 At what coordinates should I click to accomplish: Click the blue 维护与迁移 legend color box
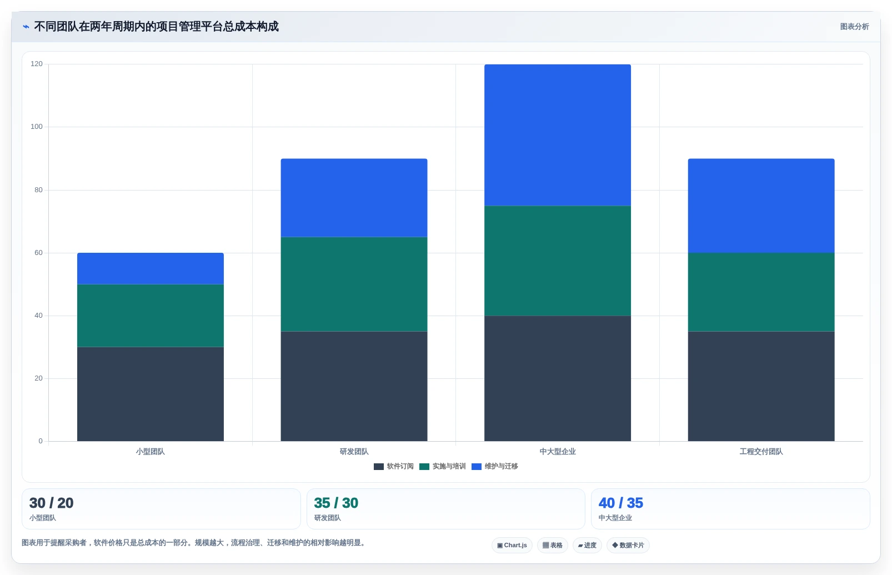[x=477, y=467]
